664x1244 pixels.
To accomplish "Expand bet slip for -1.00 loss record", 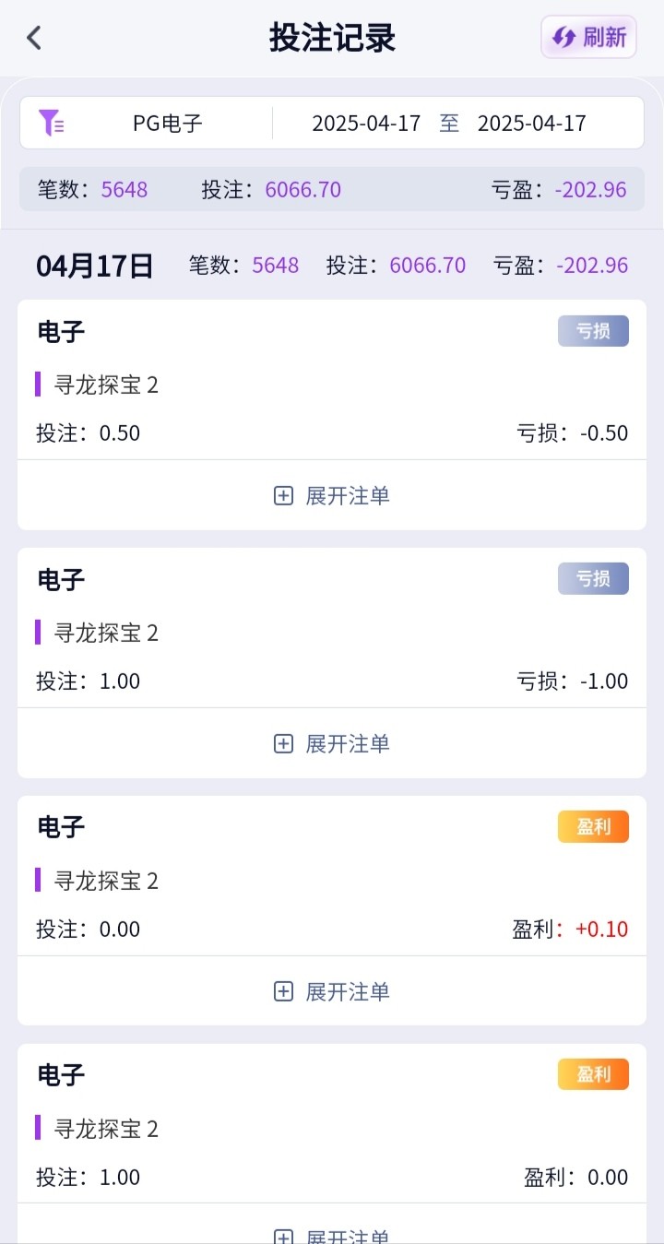I will 332,744.
